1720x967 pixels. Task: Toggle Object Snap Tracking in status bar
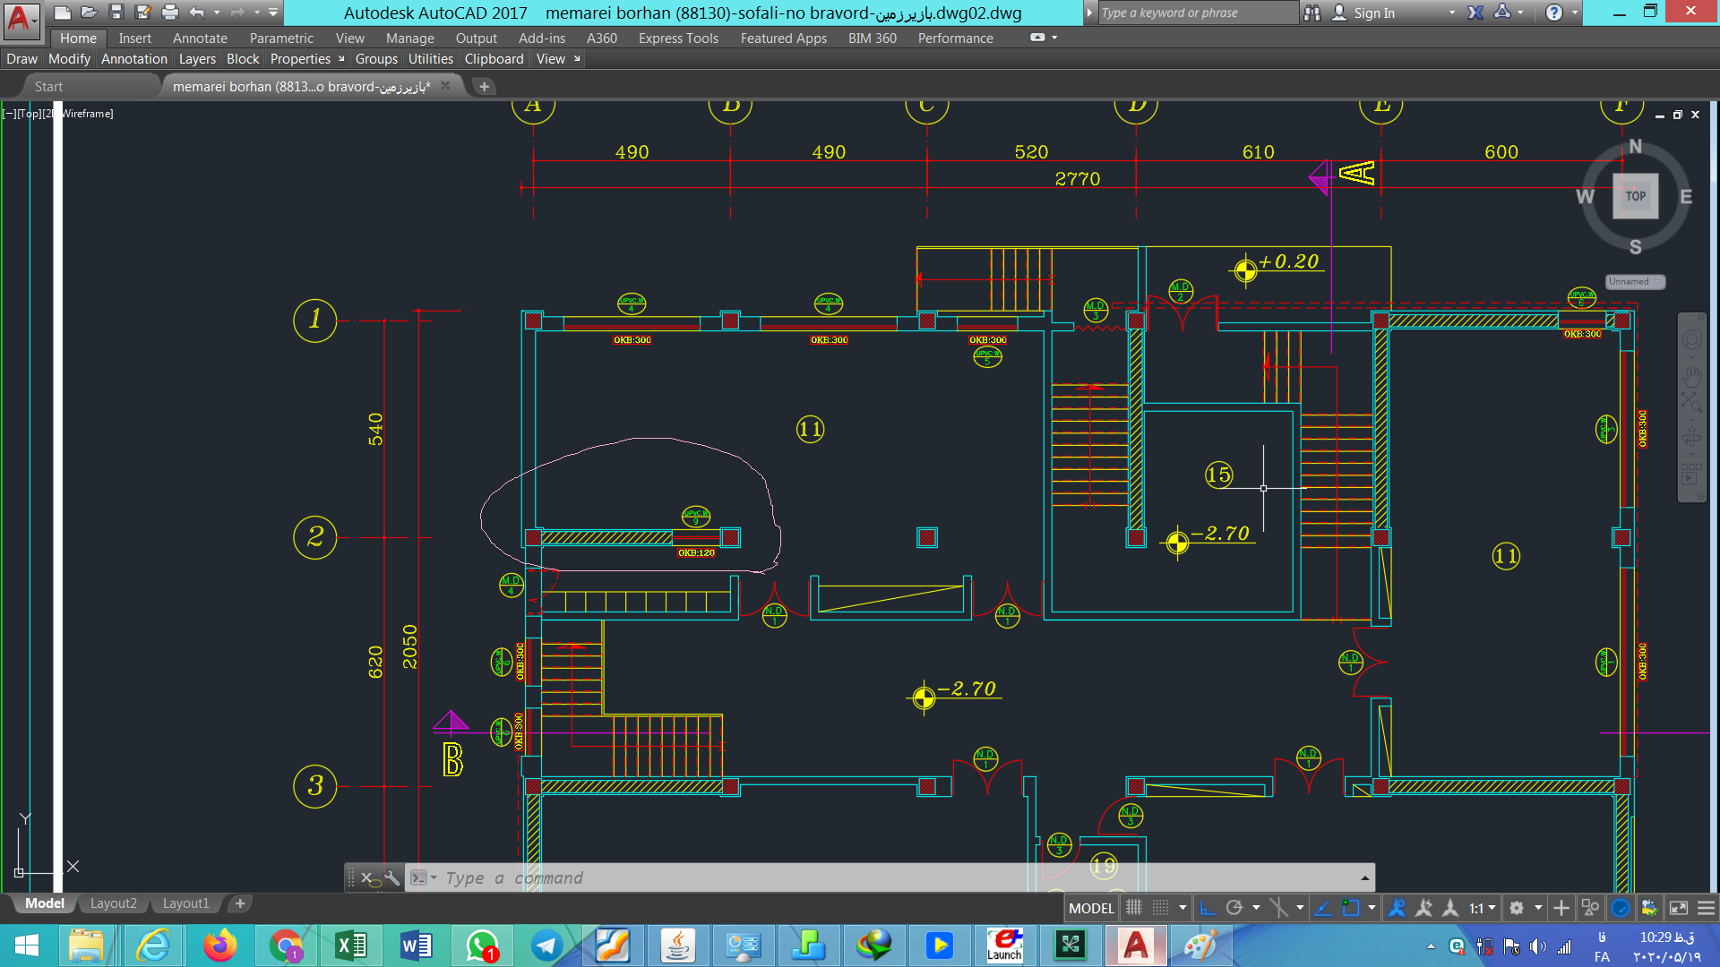click(1323, 908)
